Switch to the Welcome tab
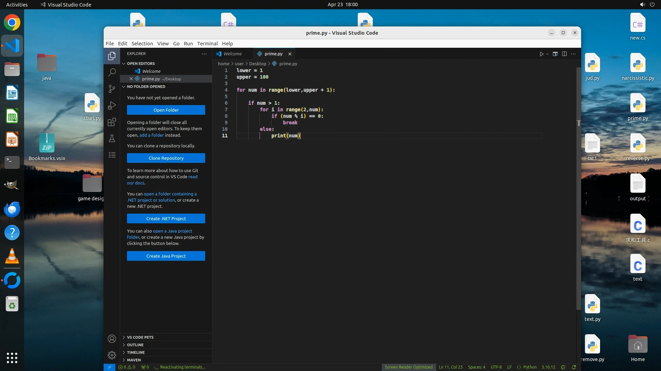 [x=232, y=54]
